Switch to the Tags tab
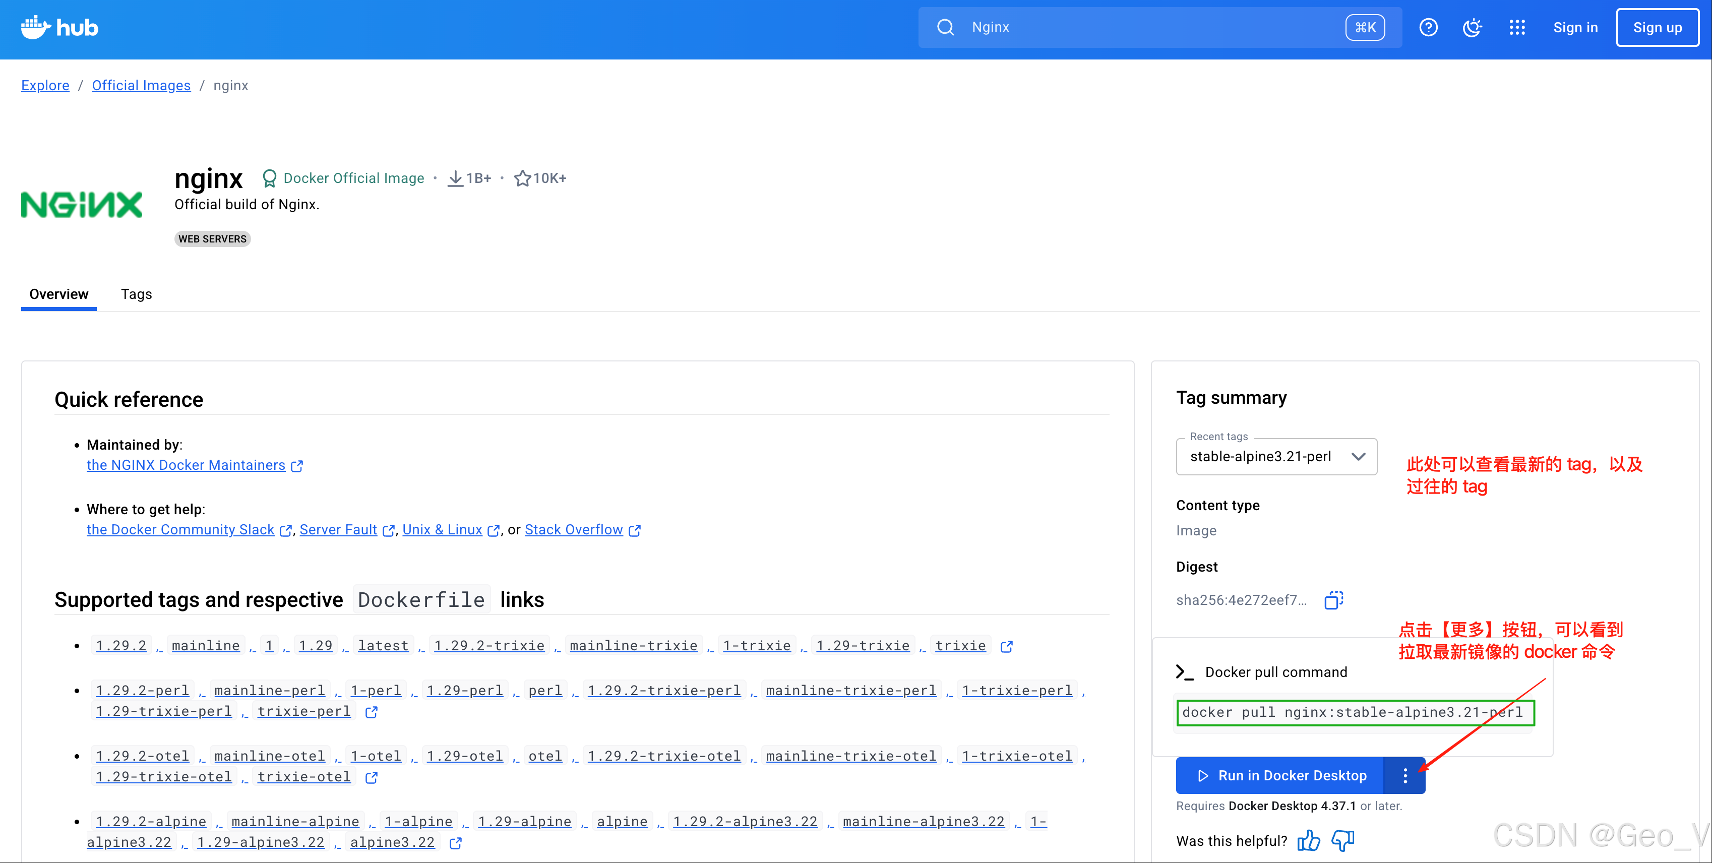 (136, 294)
